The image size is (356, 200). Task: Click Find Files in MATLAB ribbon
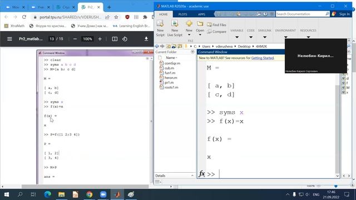[x=216, y=24]
